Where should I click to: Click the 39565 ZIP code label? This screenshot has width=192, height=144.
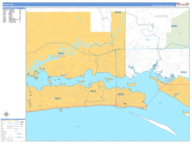point(174,26)
